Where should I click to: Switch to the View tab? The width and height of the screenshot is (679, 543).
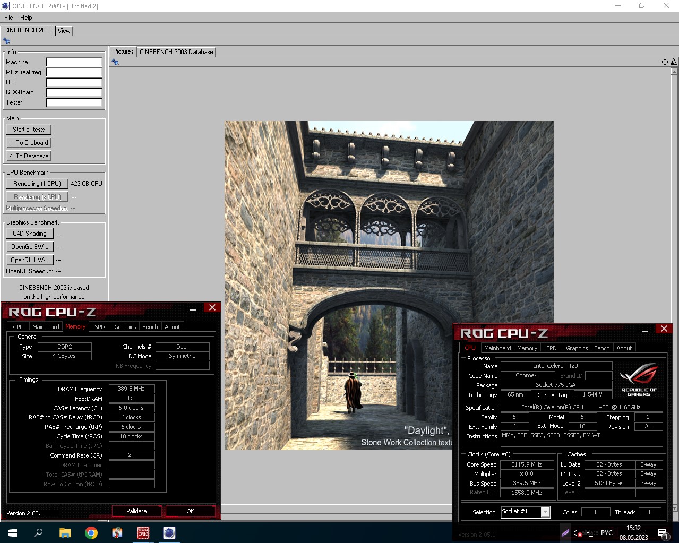click(x=64, y=31)
